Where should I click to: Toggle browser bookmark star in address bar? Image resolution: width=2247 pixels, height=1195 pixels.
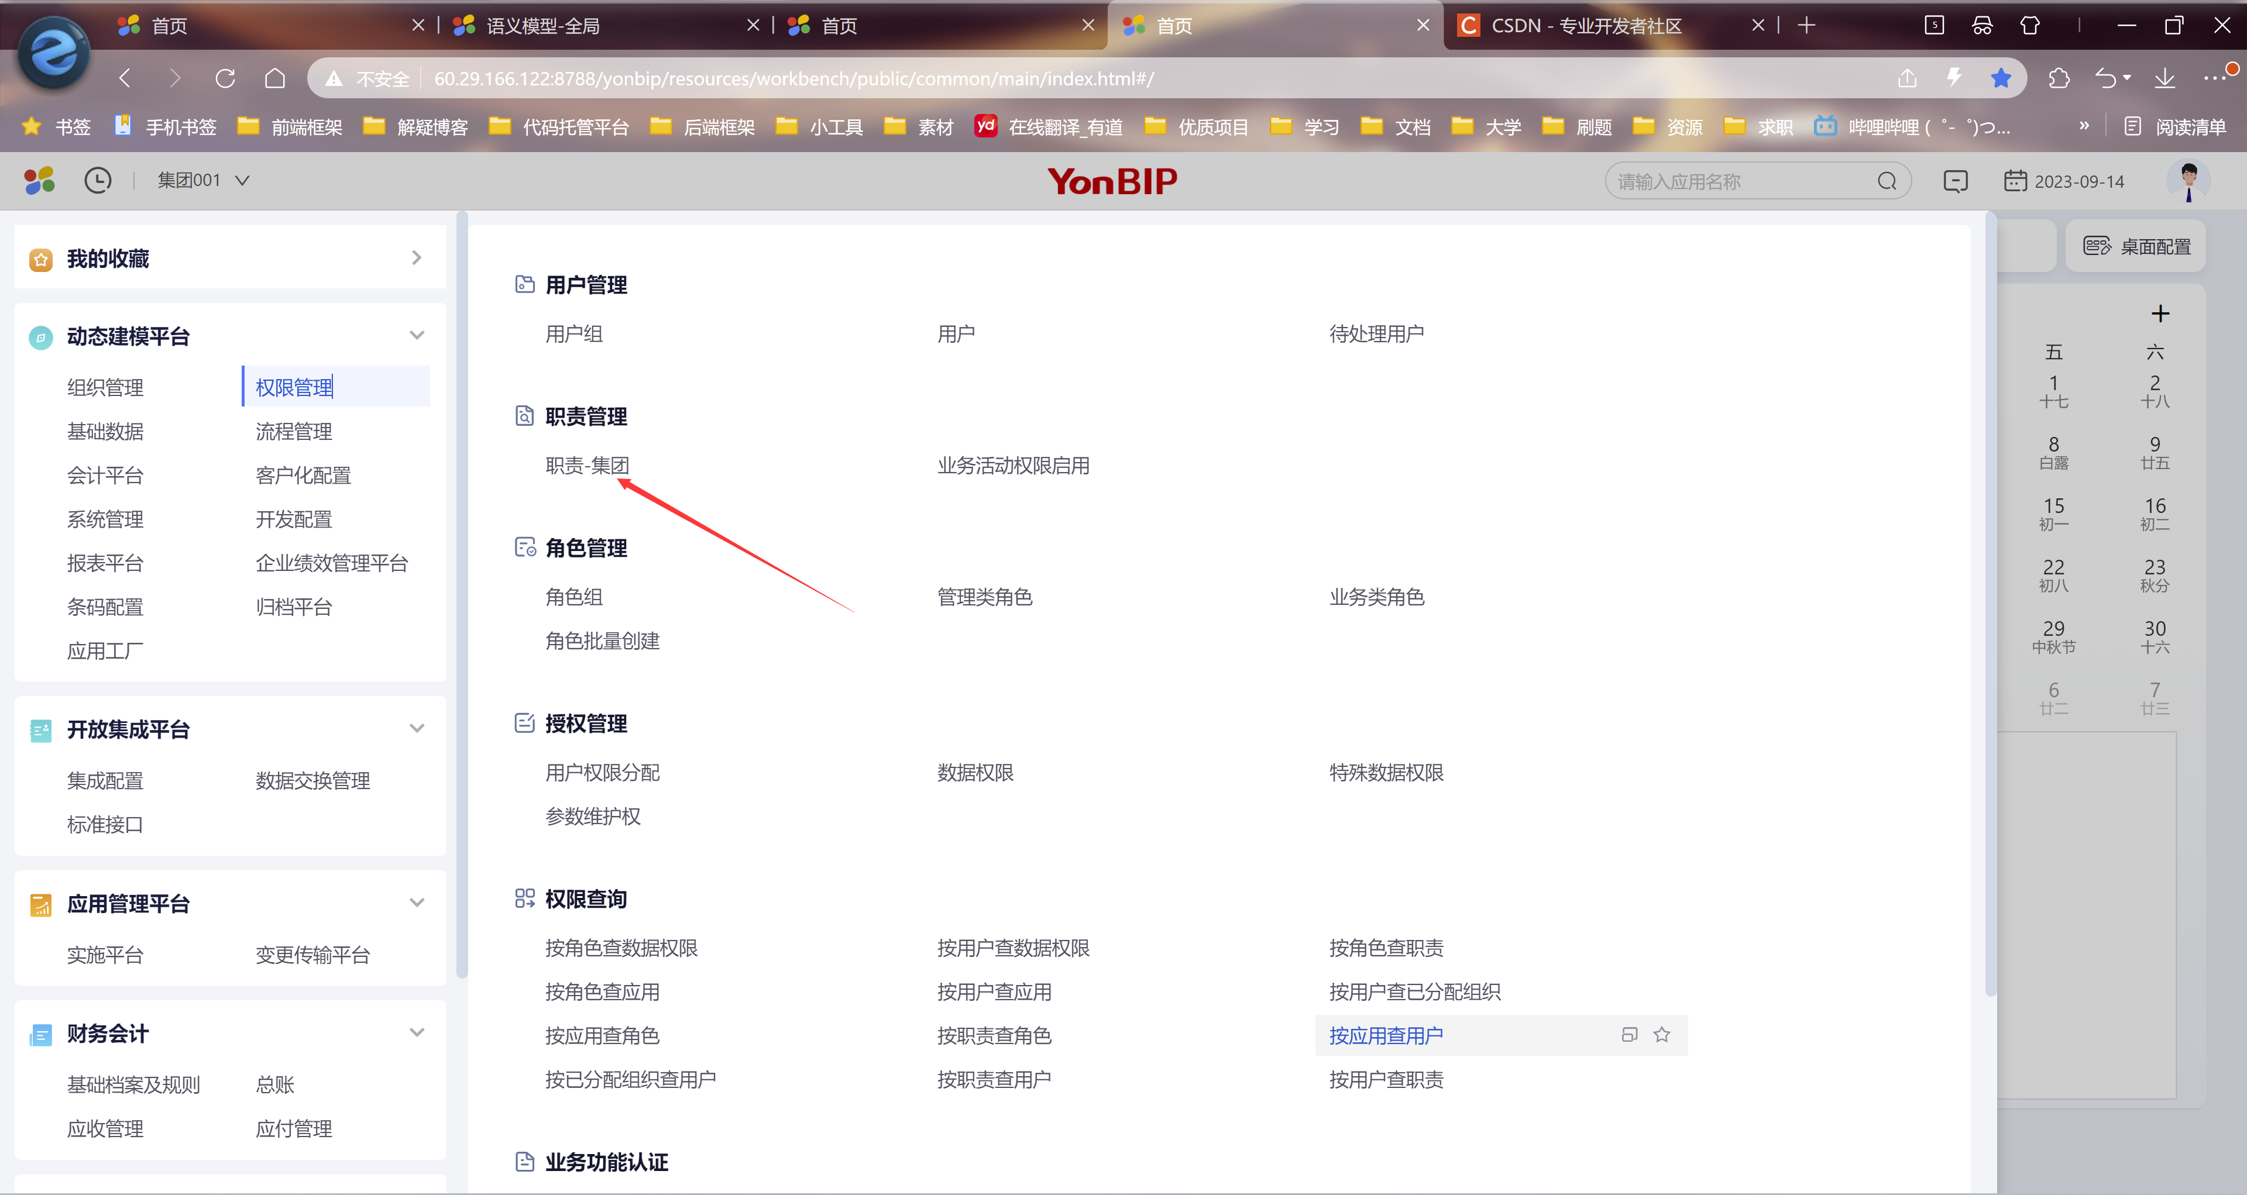click(x=2001, y=78)
